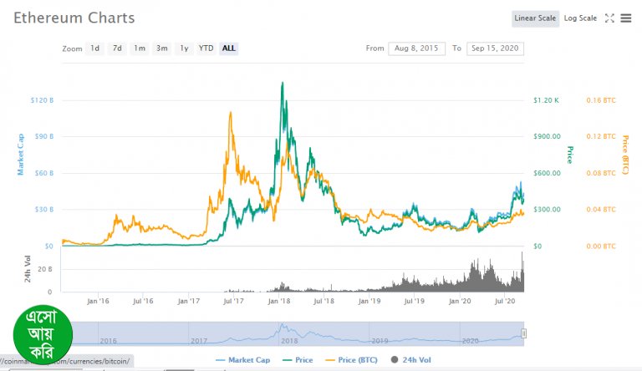
Task: Click the To date field
Action: [495, 48]
